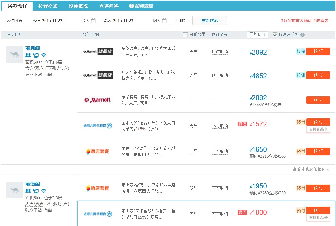Enable the 只看含早 checkbox

pos(185,35)
